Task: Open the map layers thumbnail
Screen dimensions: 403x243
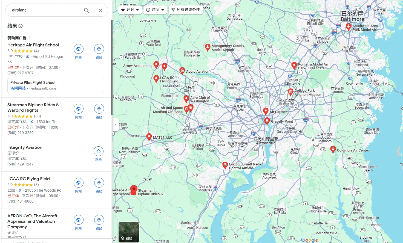Action: 129,232
